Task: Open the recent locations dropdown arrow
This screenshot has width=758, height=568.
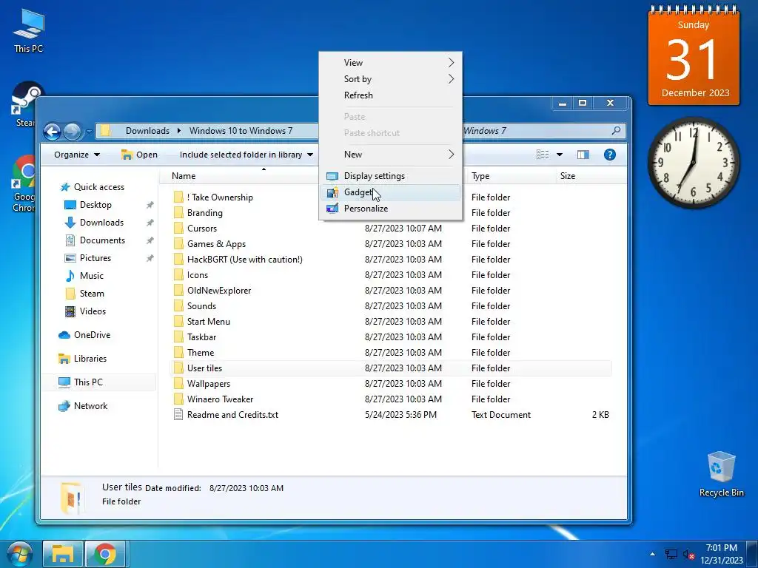Action: click(x=89, y=131)
